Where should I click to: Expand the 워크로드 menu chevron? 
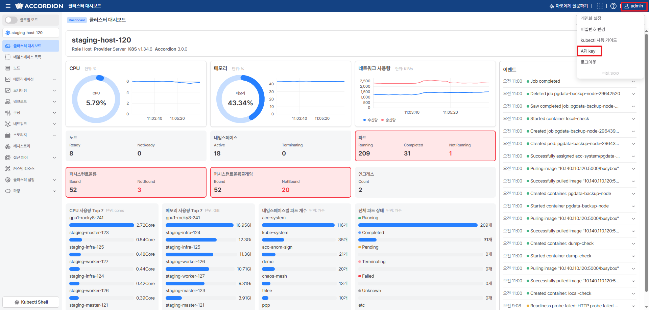point(54,102)
